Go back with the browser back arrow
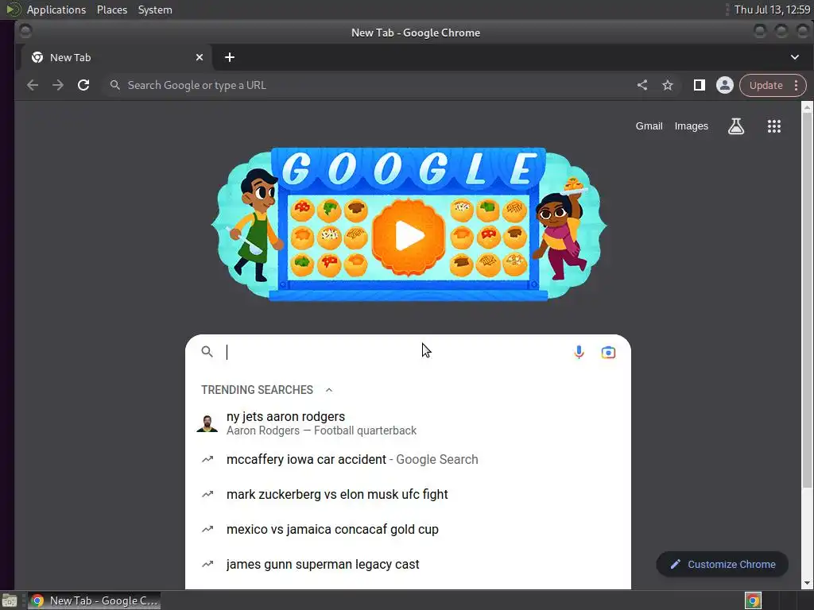814x610 pixels. (x=32, y=85)
